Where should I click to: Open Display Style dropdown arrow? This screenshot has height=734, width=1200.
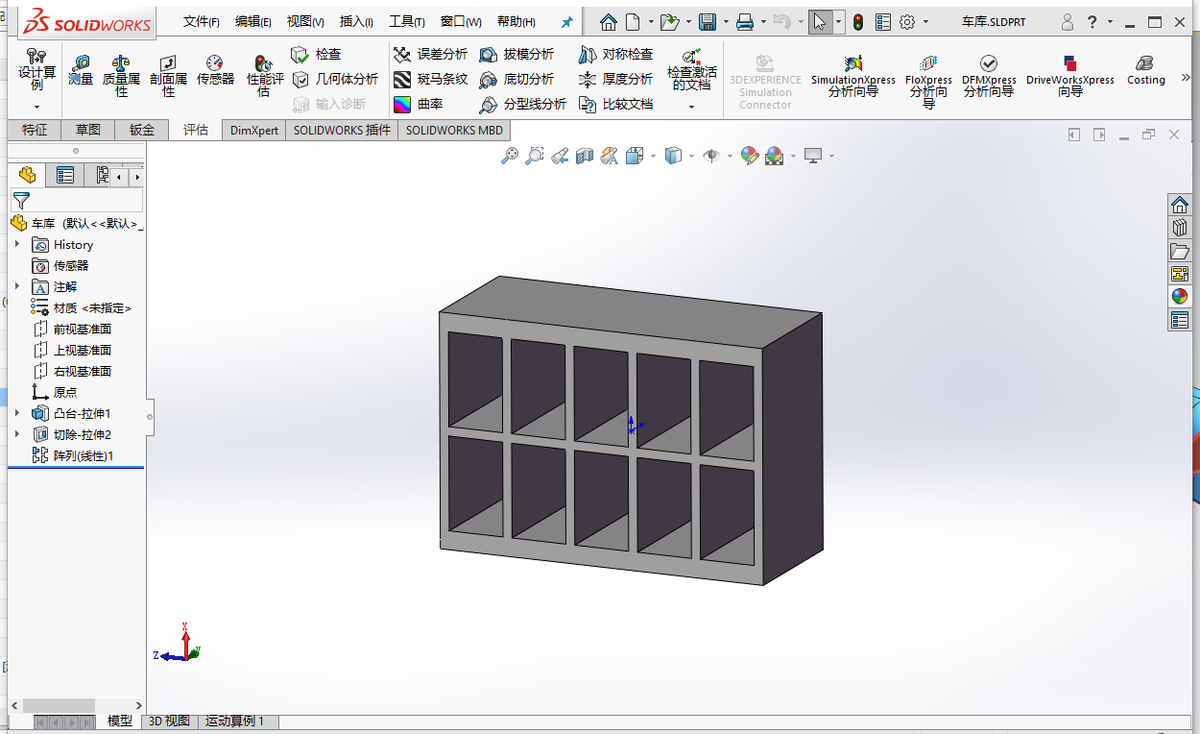691,156
